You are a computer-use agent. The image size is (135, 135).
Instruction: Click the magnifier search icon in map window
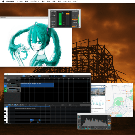[x=101, y=86]
